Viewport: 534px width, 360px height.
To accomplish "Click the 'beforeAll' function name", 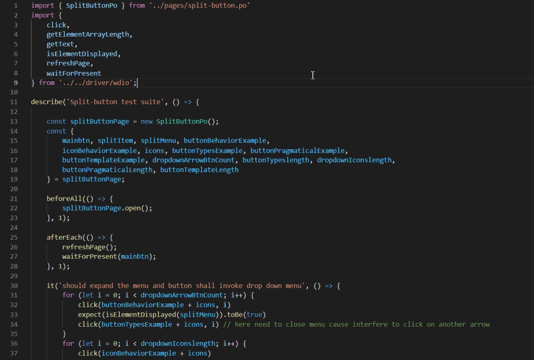I will 64,199.
